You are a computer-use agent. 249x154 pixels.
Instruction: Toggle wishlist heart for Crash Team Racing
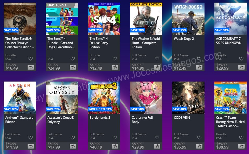241,138
